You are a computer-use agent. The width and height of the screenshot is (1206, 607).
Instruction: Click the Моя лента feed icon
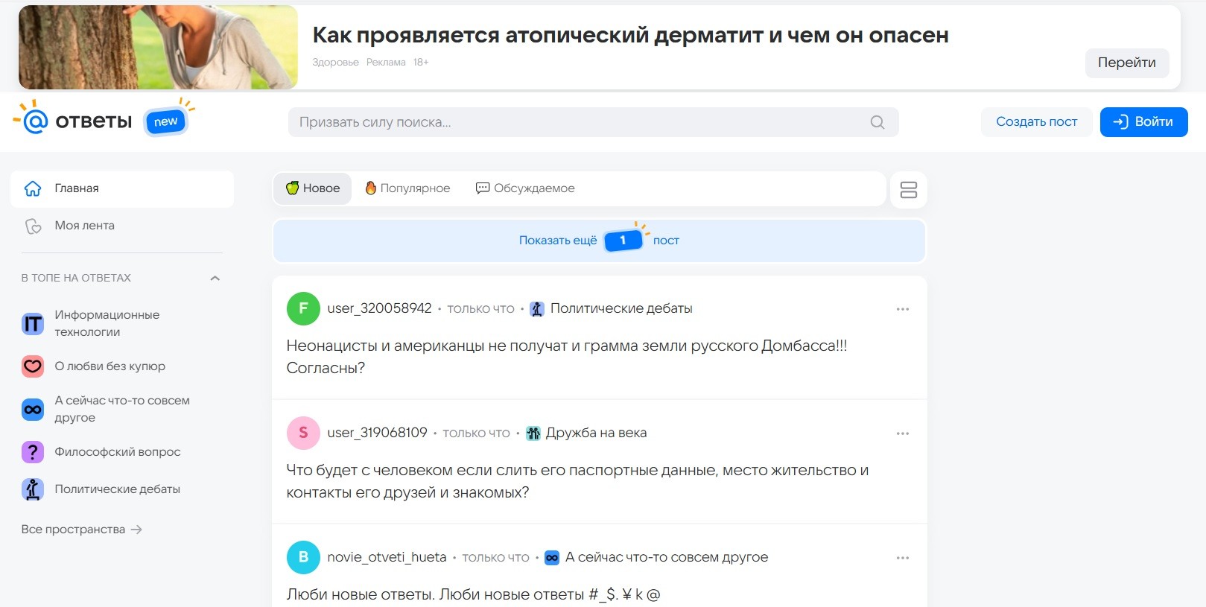pyautogui.click(x=33, y=226)
